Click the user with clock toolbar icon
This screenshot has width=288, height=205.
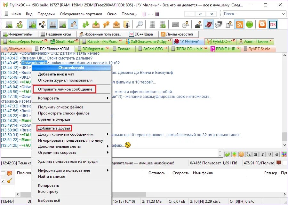(186, 24)
